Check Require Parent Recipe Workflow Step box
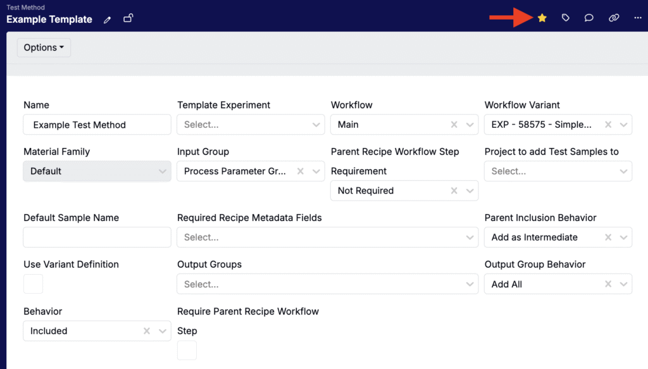Screen dimensions: 648x369 point(187,350)
